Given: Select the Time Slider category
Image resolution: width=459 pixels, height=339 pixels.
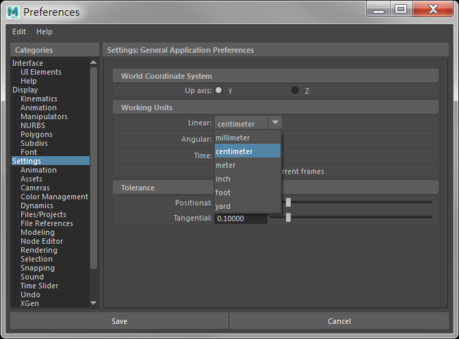Looking at the screenshot, I should (39, 286).
